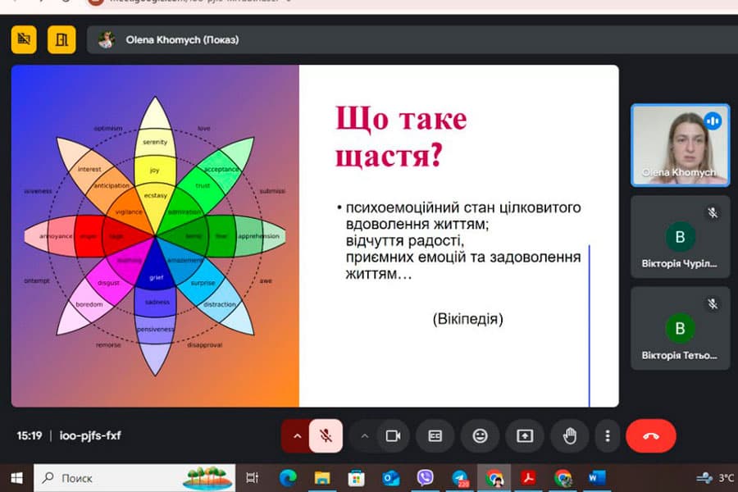Open Viber from the taskbar
This screenshot has width=738, height=492.
425,477
